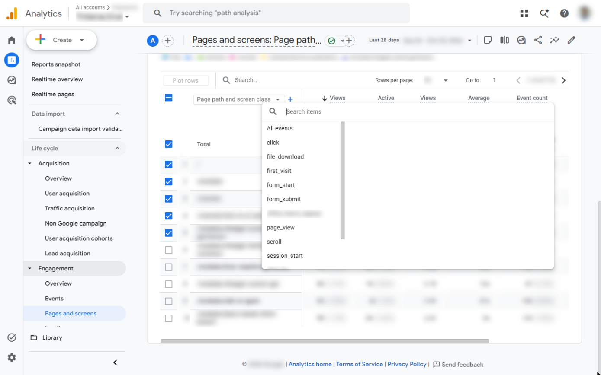Sort by the Event count column

click(532, 98)
